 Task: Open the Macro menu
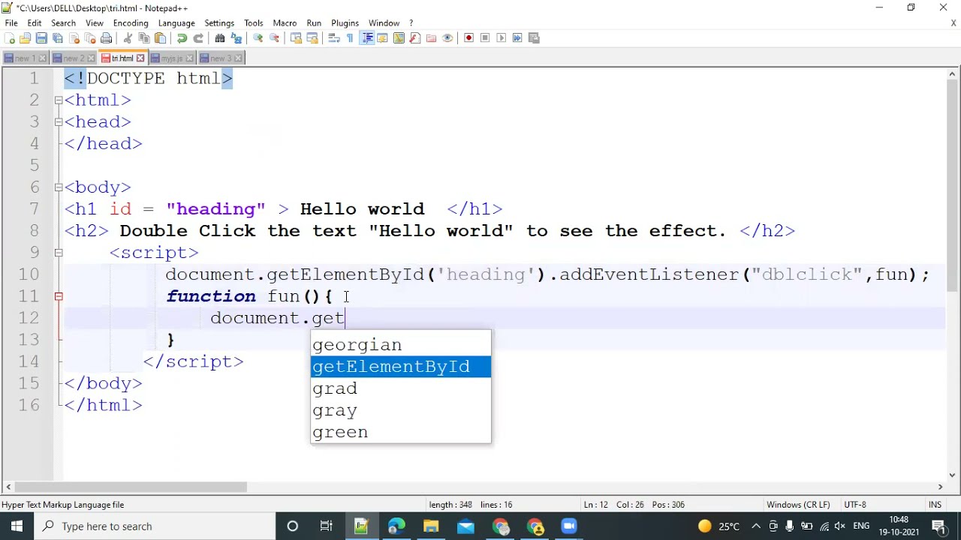285,23
